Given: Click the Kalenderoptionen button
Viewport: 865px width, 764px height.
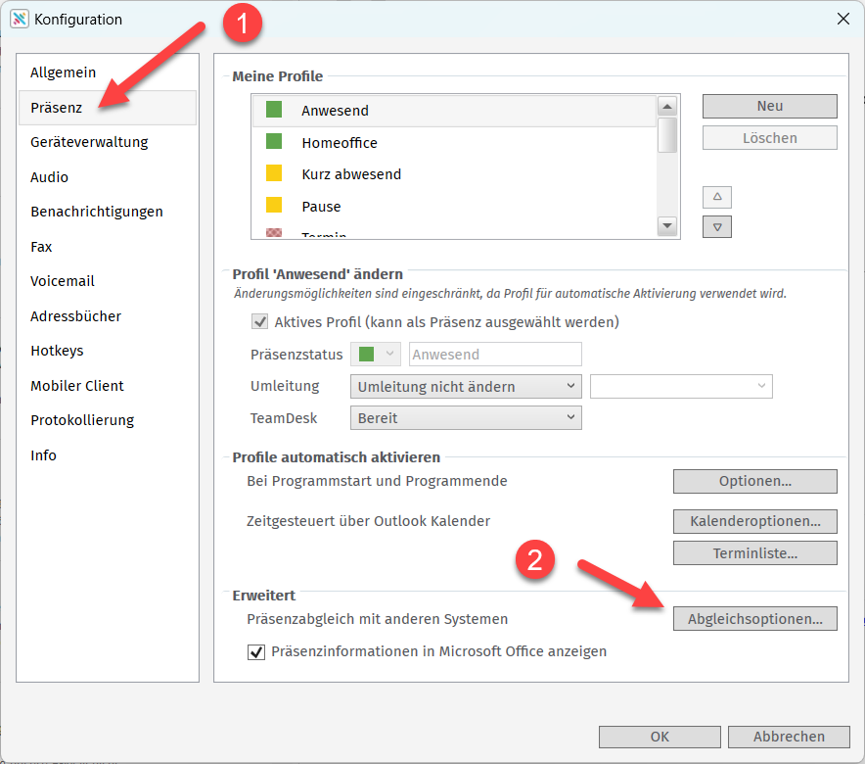Looking at the screenshot, I should (754, 521).
